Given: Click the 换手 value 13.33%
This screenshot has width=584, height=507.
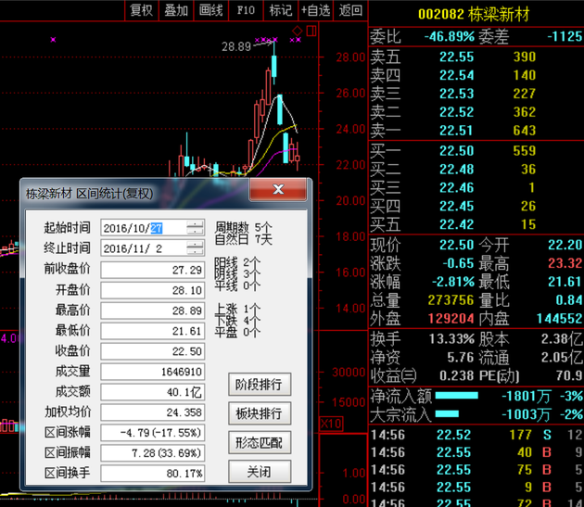Looking at the screenshot, I should pyautogui.click(x=451, y=339).
